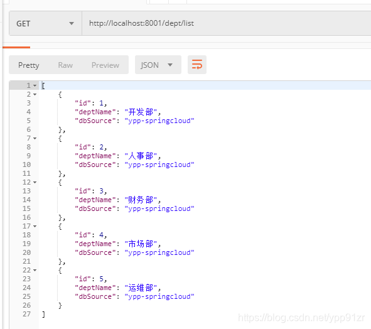Switch to the Pretty view tab
This screenshot has width=371, height=329.
point(29,65)
